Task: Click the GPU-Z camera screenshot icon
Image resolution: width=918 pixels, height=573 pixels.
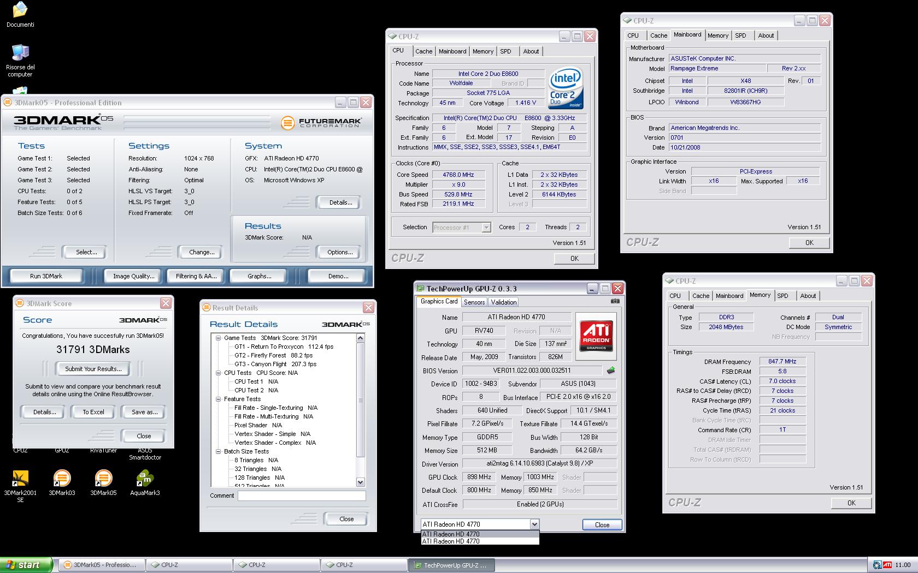Action: [615, 301]
